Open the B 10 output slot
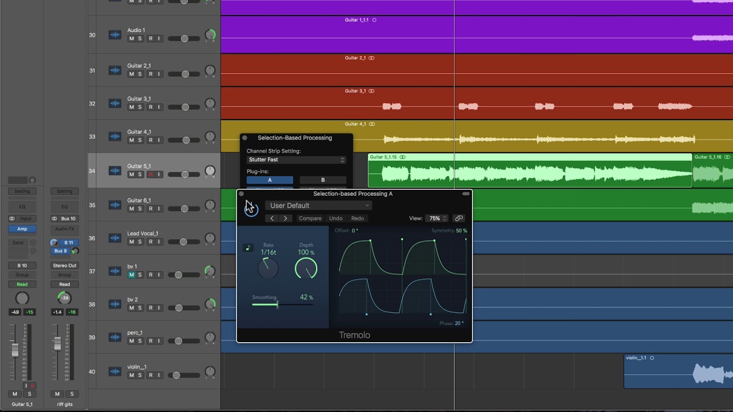 [22, 266]
